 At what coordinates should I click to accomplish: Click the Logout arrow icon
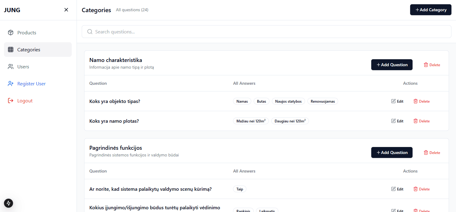[x=11, y=101]
